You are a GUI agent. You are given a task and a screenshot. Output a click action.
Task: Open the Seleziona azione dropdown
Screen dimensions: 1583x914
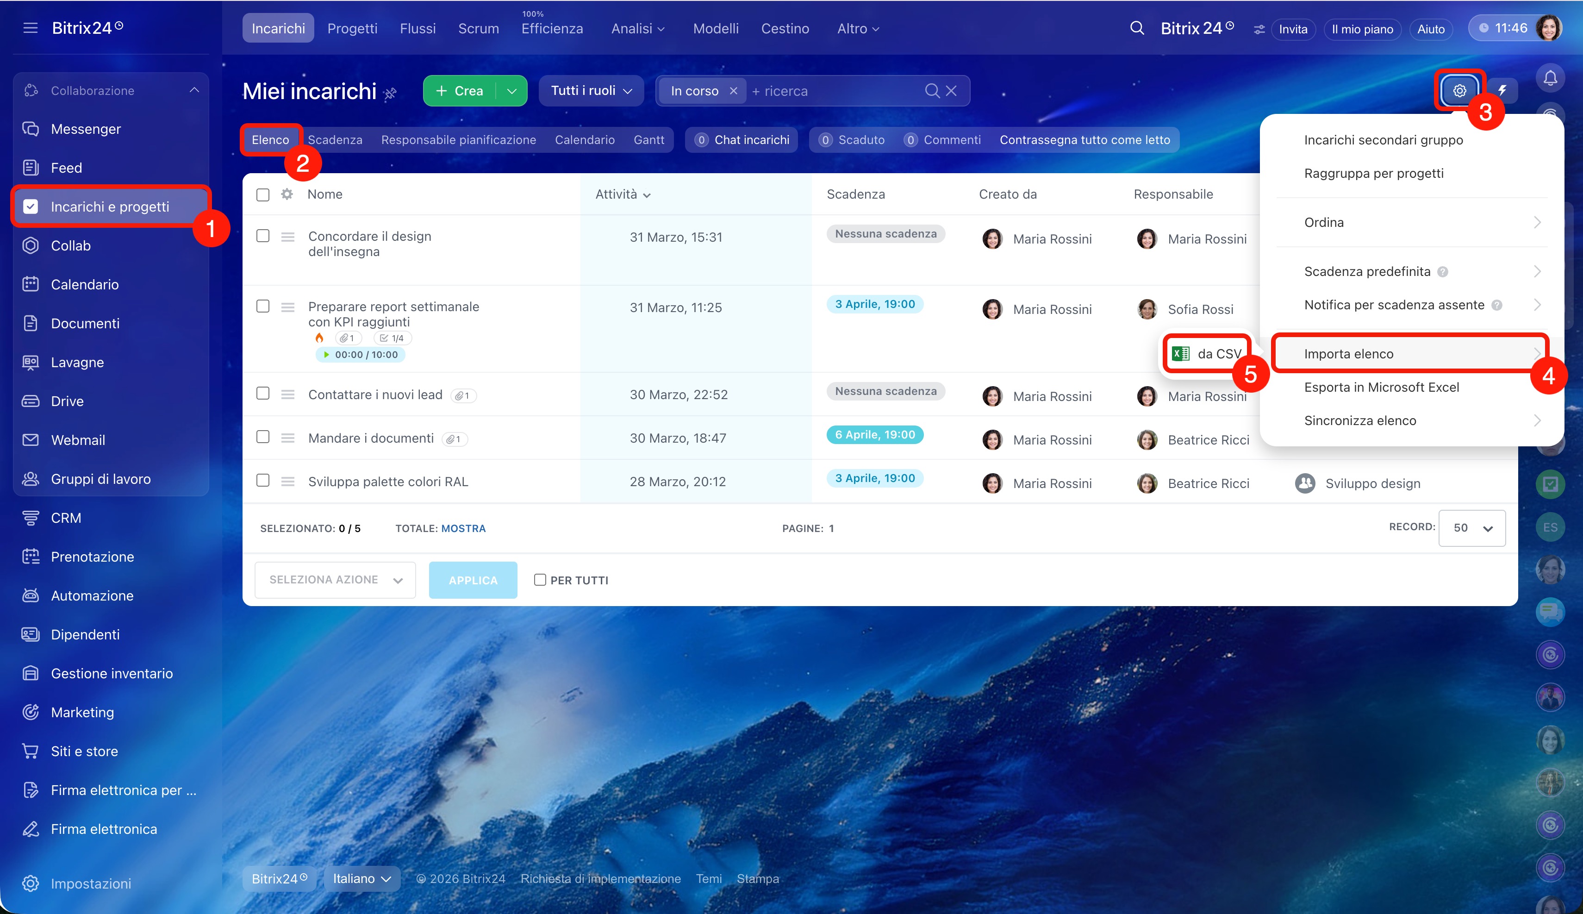point(335,580)
